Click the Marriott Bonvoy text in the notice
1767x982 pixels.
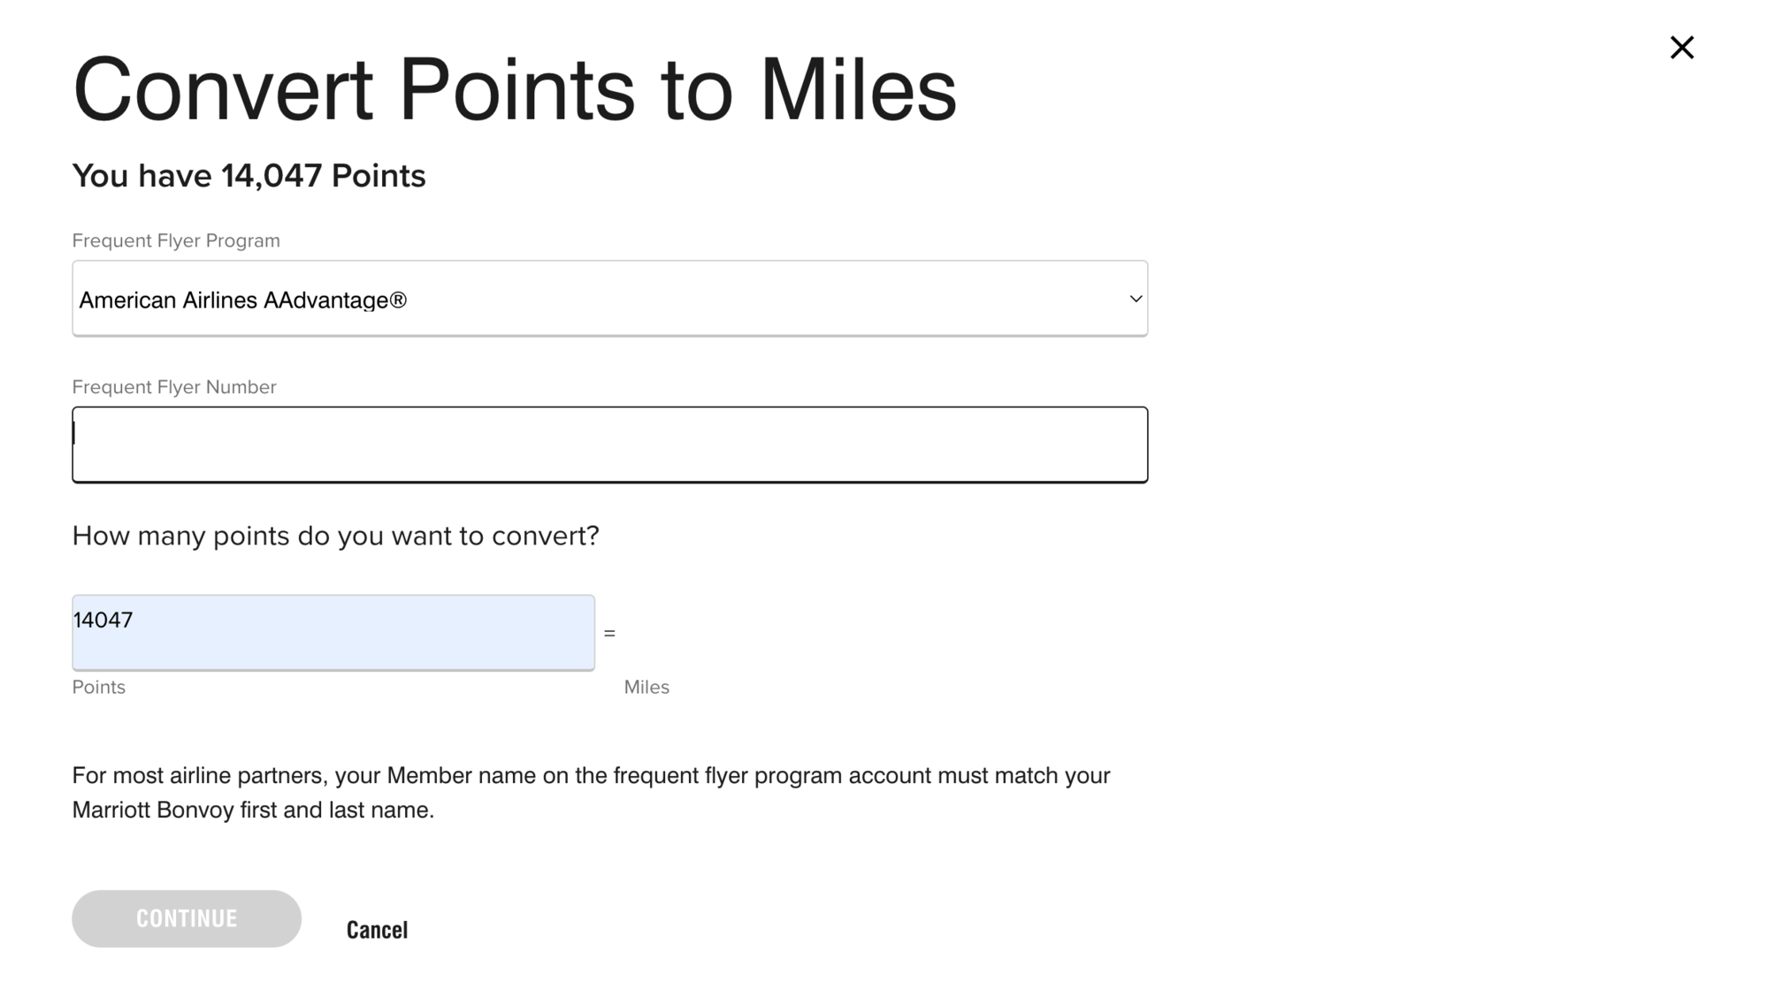pyautogui.click(x=152, y=810)
